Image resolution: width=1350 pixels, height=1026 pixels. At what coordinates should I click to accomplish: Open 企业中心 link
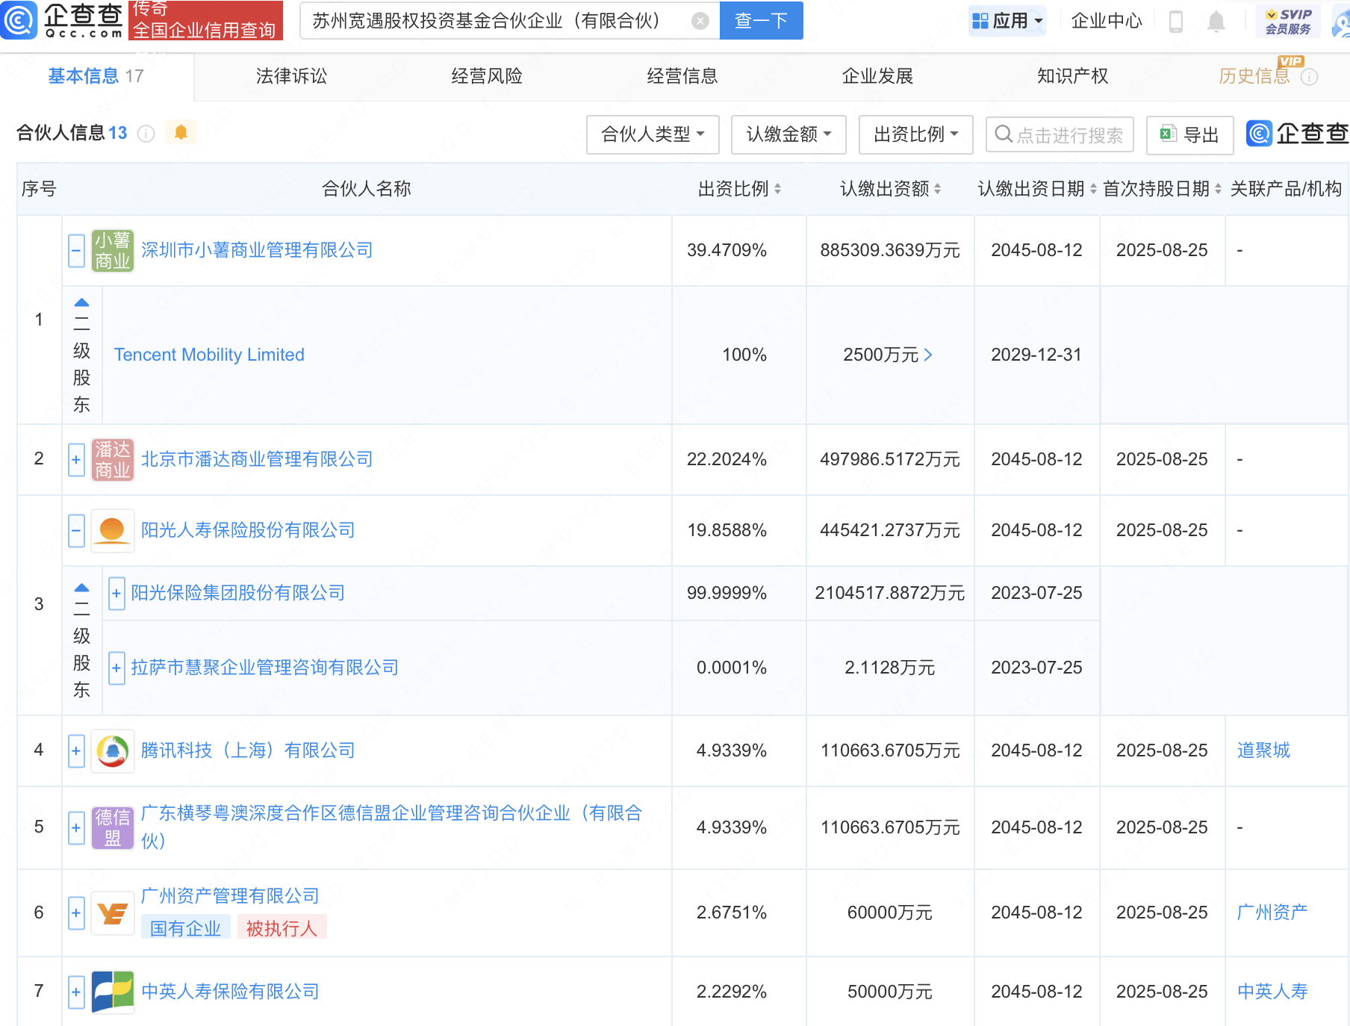[1107, 21]
